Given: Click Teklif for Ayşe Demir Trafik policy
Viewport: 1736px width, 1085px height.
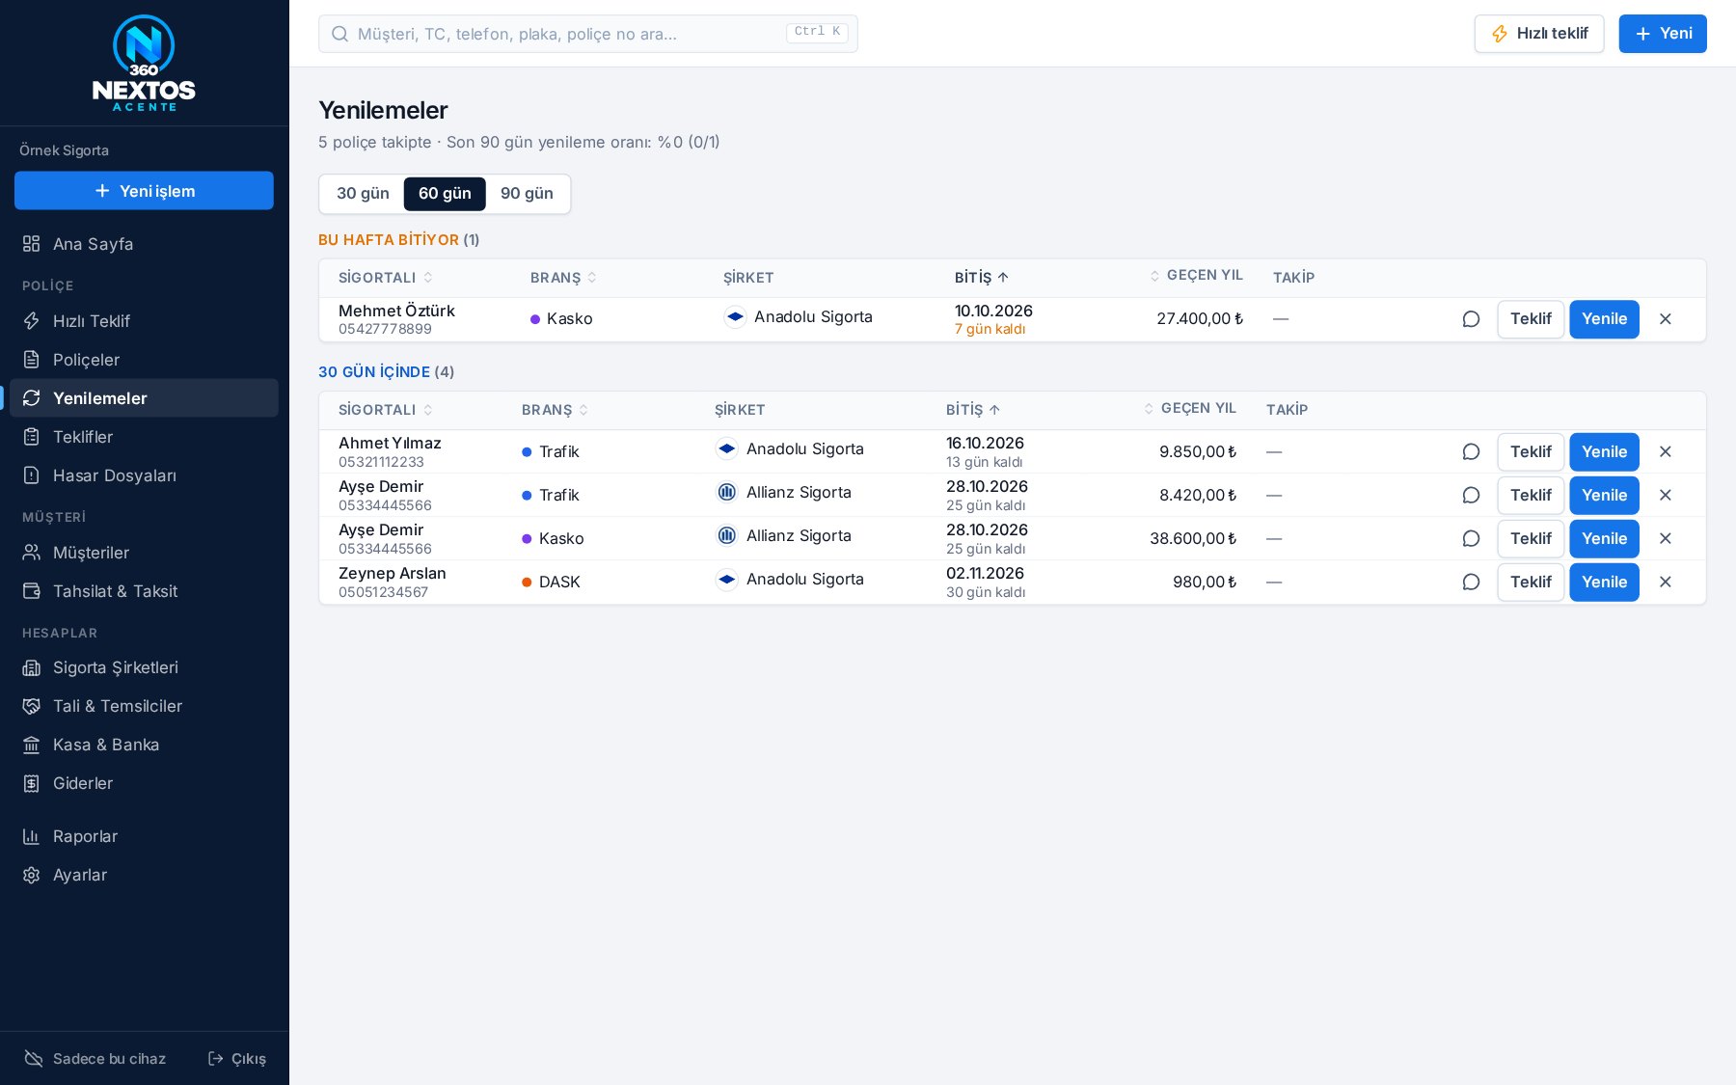Looking at the screenshot, I should click(1531, 496).
